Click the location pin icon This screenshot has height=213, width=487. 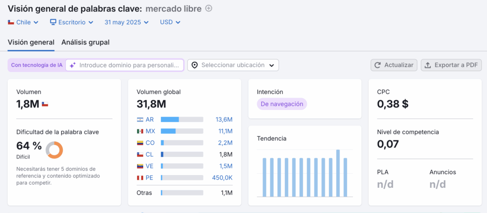tap(195, 65)
